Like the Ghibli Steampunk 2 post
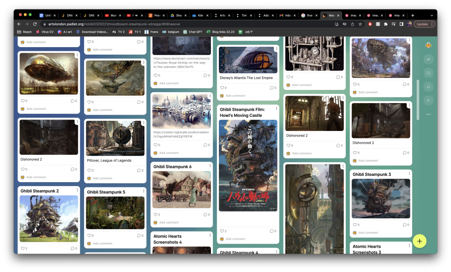451x272 pixels. [x=23, y=248]
